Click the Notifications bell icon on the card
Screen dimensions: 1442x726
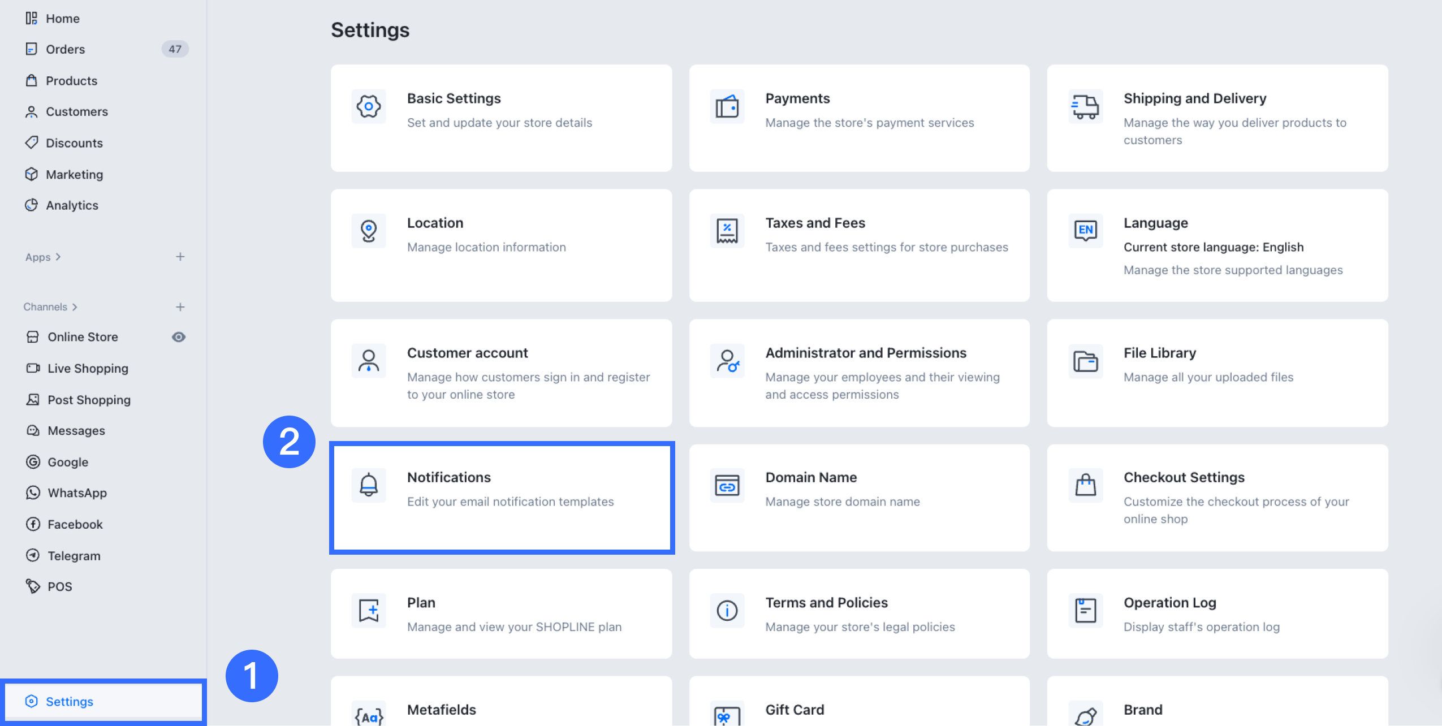pyautogui.click(x=369, y=485)
